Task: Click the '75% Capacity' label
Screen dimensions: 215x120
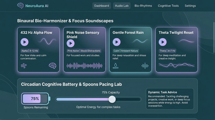Action: pos(111,93)
